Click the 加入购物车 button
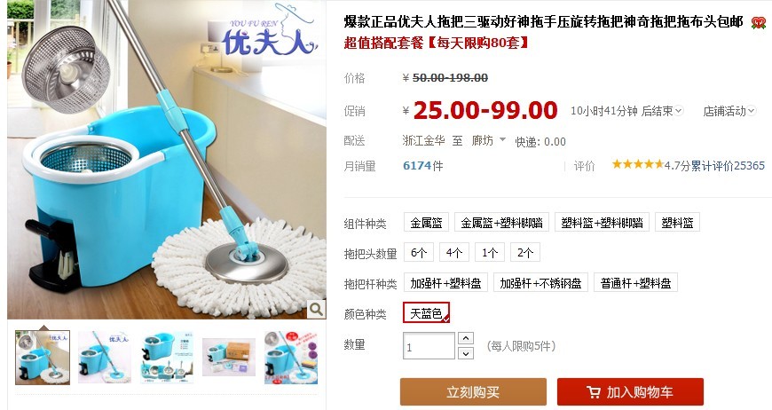 (x=630, y=391)
